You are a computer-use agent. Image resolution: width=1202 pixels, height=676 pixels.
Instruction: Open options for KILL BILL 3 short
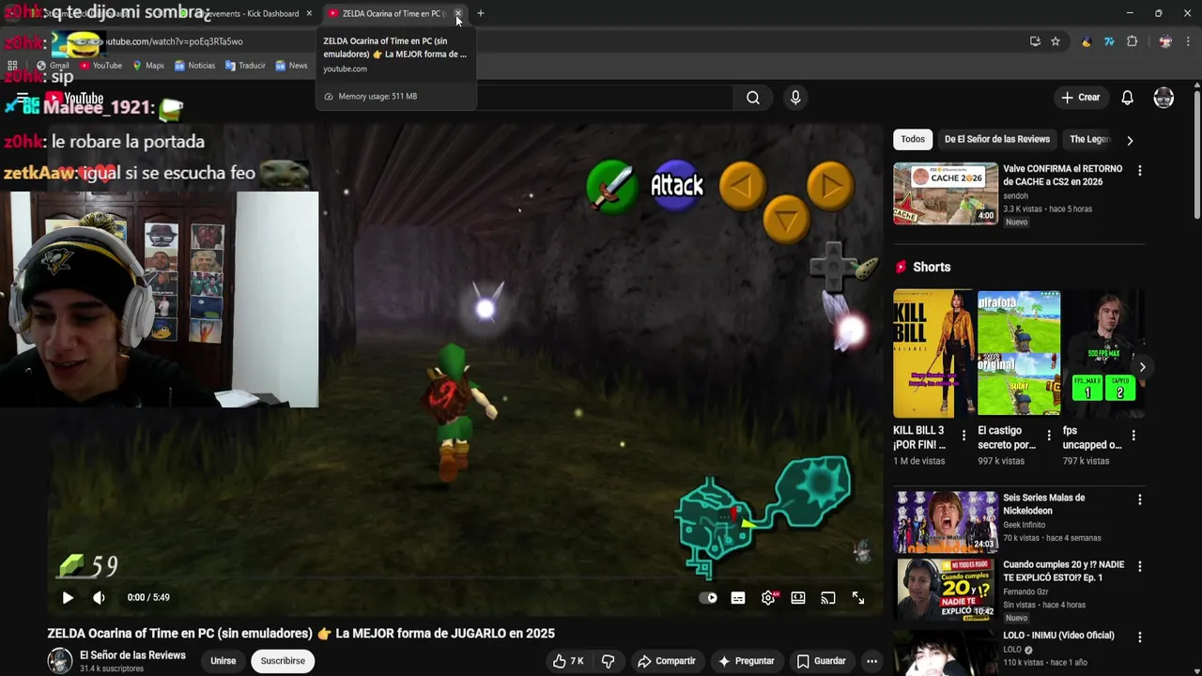963,436
